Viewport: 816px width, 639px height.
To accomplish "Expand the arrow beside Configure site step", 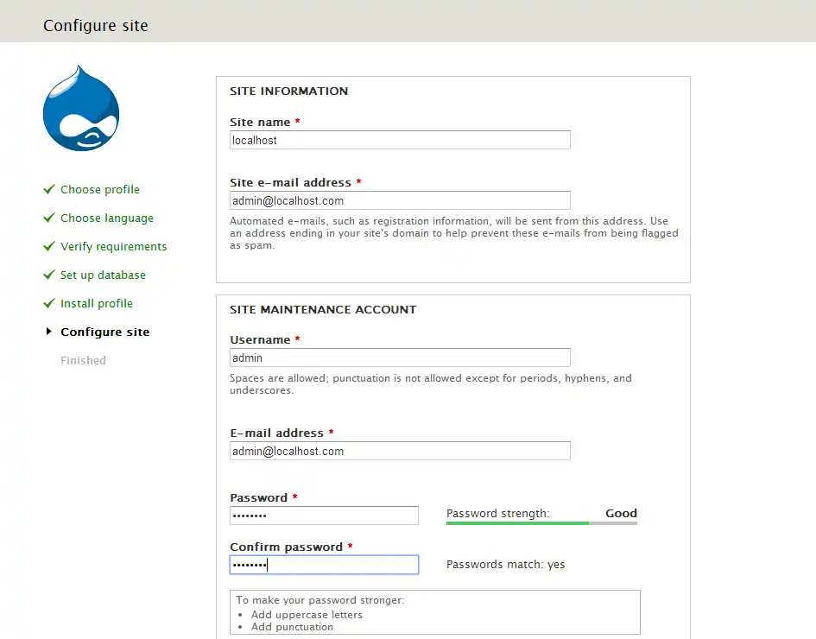I will tap(49, 332).
